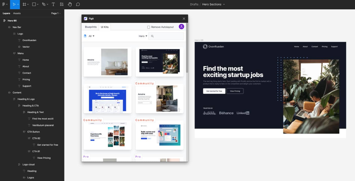Enable the Remove Autolayout checkbox
Screen dimensions: 355x181
[149, 27]
